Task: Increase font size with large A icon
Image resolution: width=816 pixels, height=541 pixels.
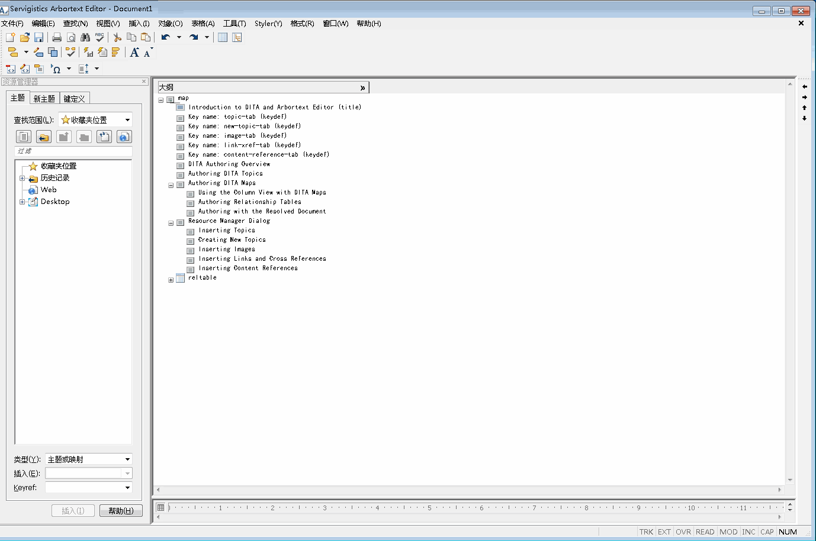Action: click(x=134, y=53)
